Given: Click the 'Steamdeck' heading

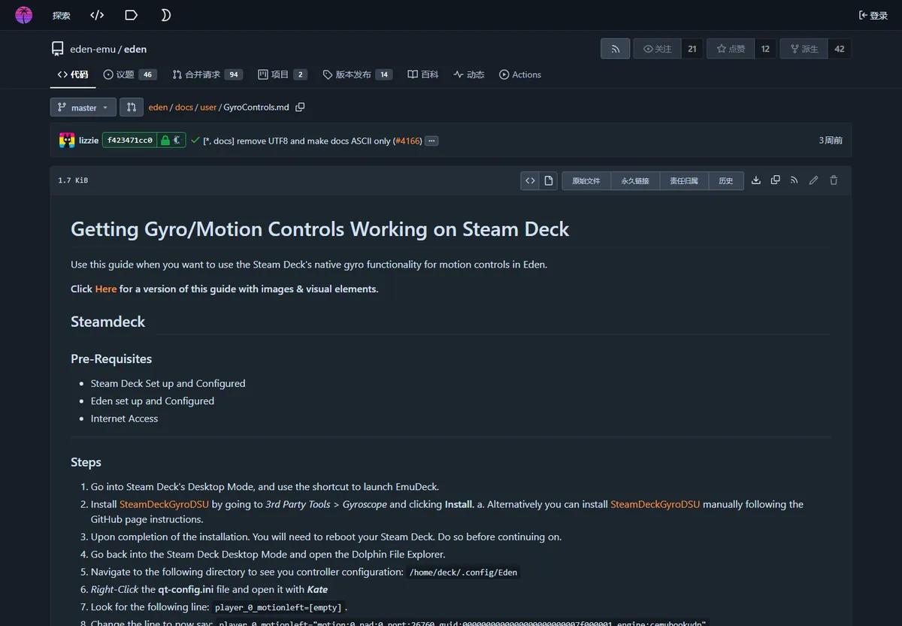Looking at the screenshot, I should point(108,322).
